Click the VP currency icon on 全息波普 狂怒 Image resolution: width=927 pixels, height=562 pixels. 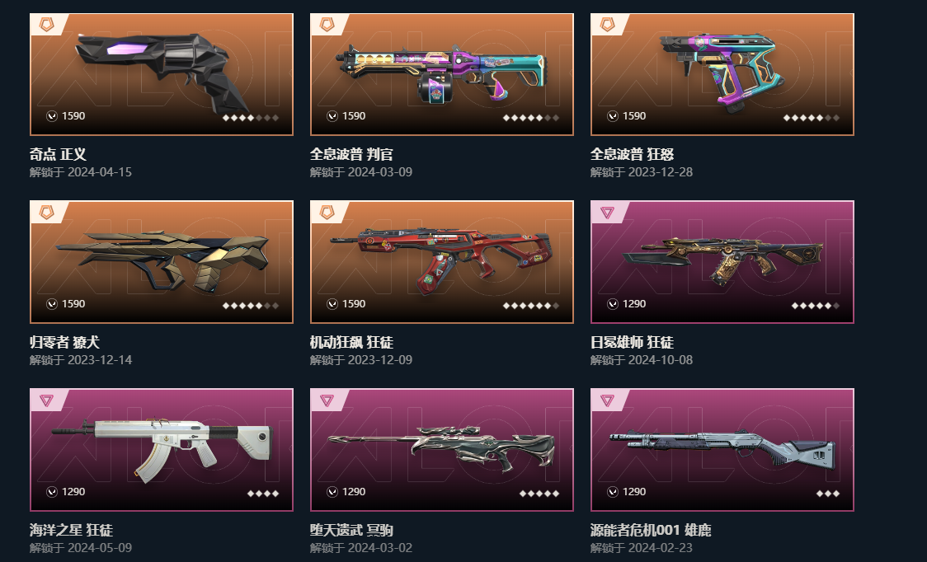tap(613, 116)
